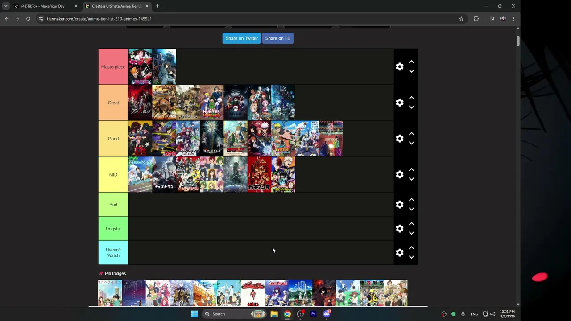Viewport: 571px width, 321px height.
Task: Reload the tiermaker page
Action: 28,19
